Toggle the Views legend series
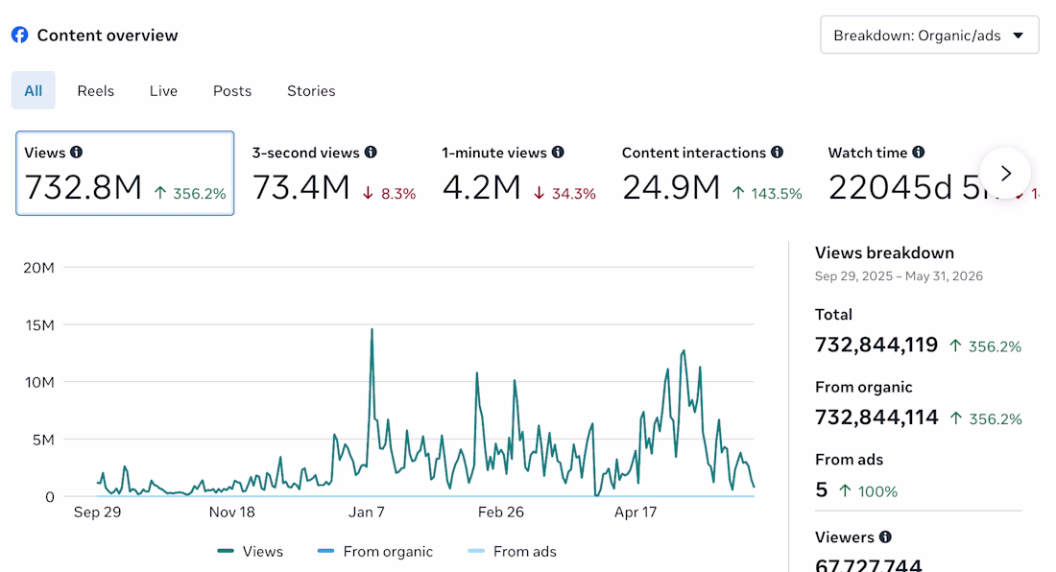 coord(251,551)
